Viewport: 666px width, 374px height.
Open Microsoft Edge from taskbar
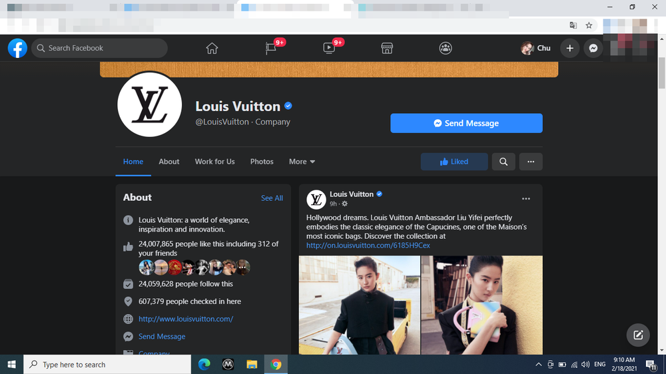click(204, 364)
